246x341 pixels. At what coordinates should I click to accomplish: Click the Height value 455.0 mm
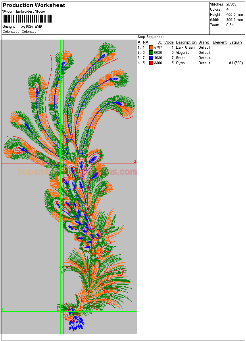[234, 15]
